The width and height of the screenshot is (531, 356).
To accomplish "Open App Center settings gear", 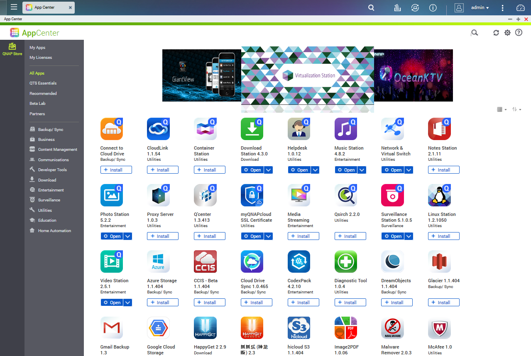I will (x=507, y=33).
